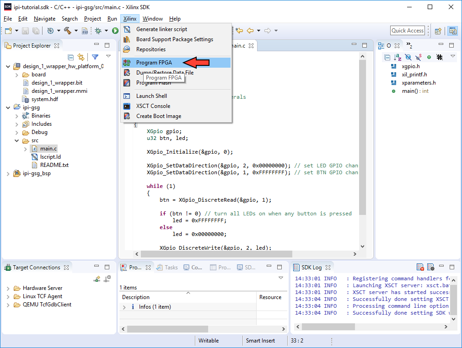The width and height of the screenshot is (462, 348).
Task: Toggle Hide Static Members in Outline
Action: point(419,57)
